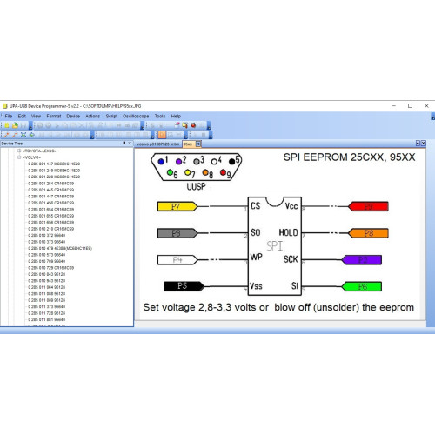Open the Script menu
Viewport: 435px width, 435px height.
[x=111, y=116]
